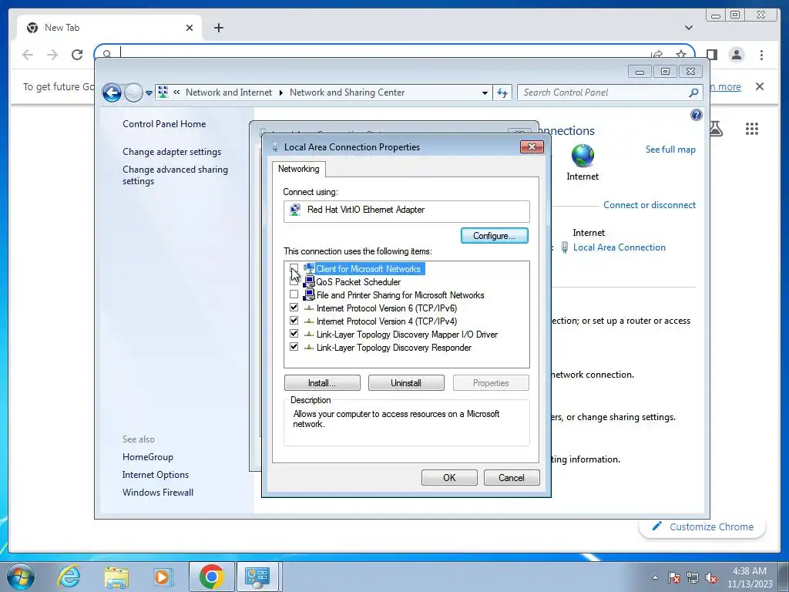789x592 pixels.
Task: Click the volume muted tray icon
Action: 711,578
